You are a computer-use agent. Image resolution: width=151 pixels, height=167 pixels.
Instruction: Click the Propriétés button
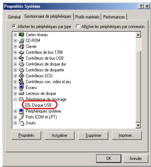26,135
